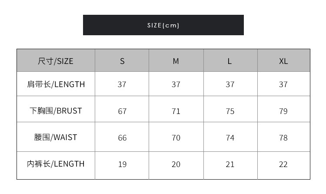Click the waist value 66

122,138
